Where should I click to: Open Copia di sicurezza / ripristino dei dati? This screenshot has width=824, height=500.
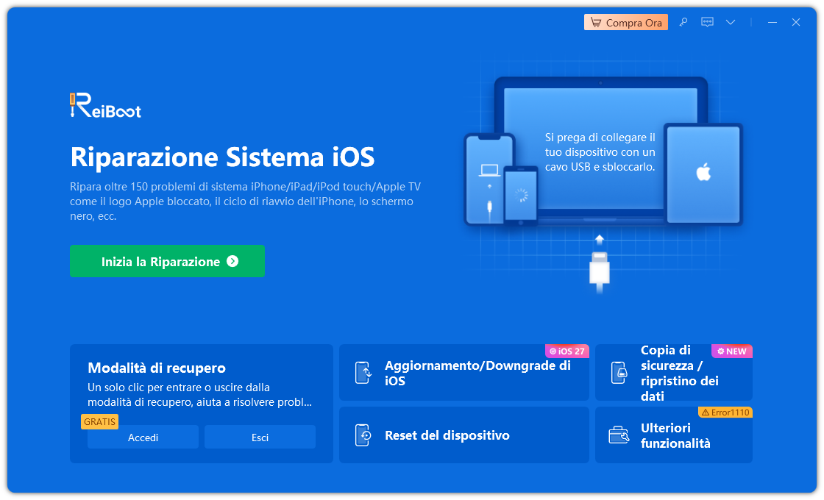tap(674, 372)
